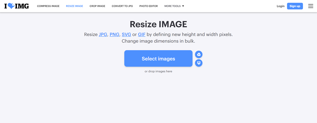Expand the More Tools dropdown

pos(174,6)
